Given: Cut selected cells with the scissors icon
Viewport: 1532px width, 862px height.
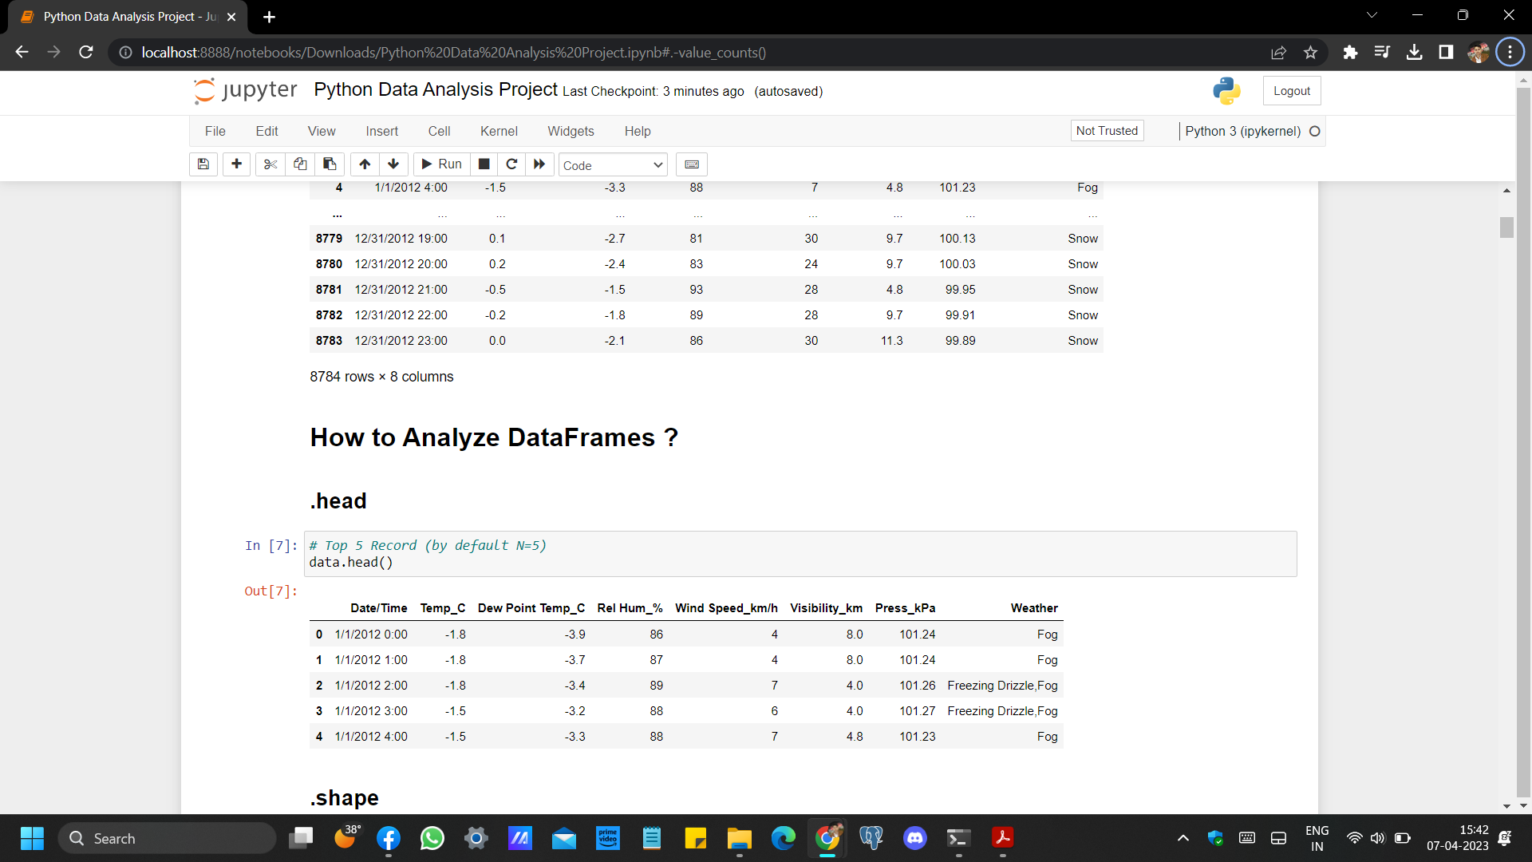Looking at the screenshot, I should pyautogui.click(x=270, y=164).
